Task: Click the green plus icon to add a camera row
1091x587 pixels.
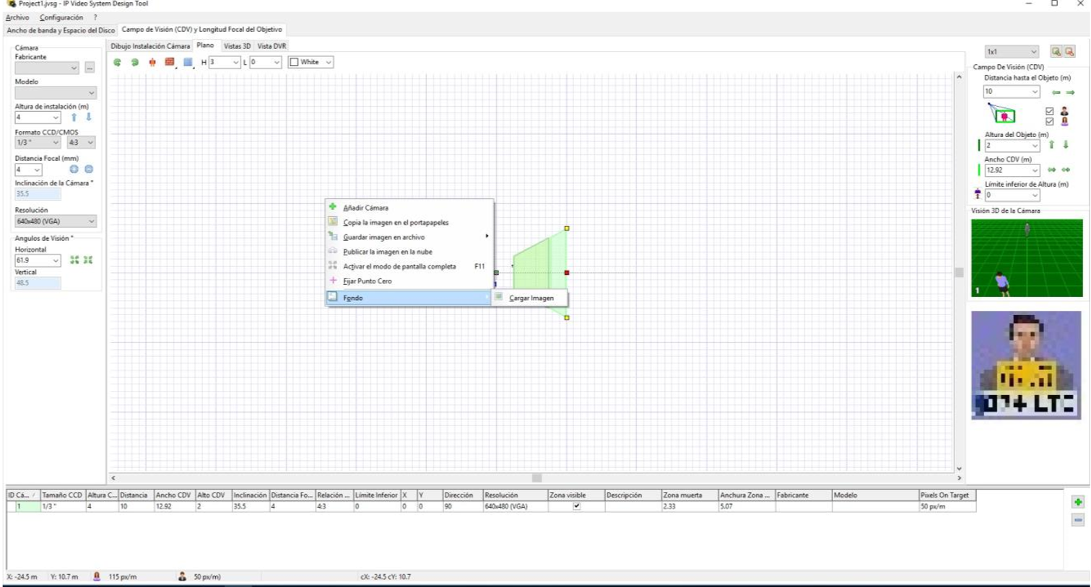Action: click(x=1077, y=502)
